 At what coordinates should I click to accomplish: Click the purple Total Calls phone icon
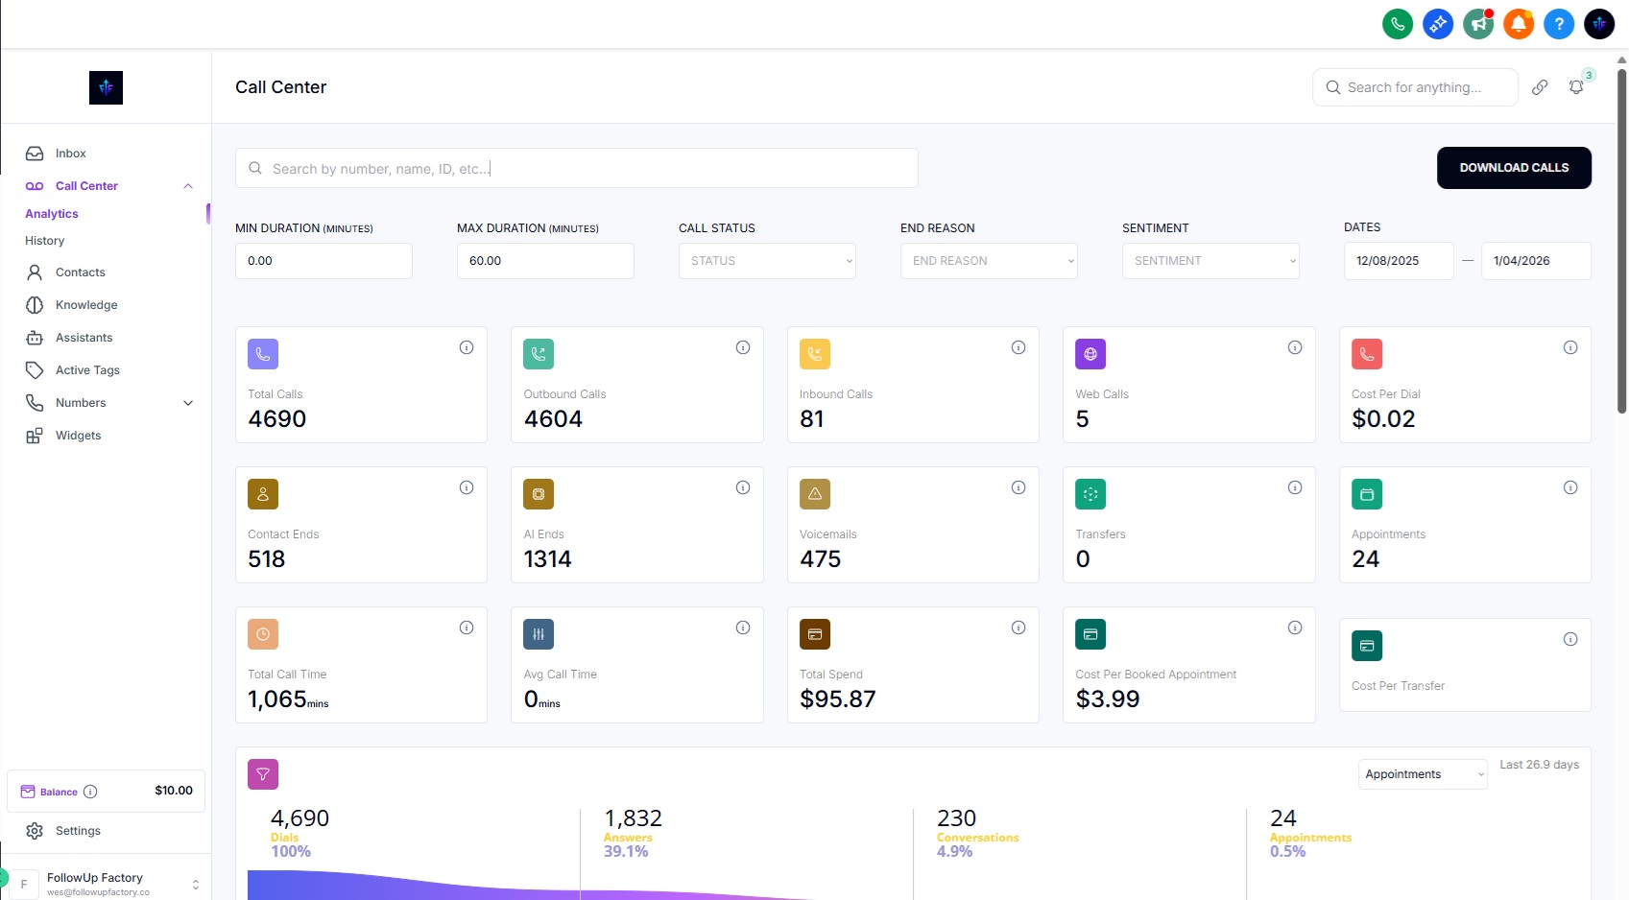coord(263,354)
